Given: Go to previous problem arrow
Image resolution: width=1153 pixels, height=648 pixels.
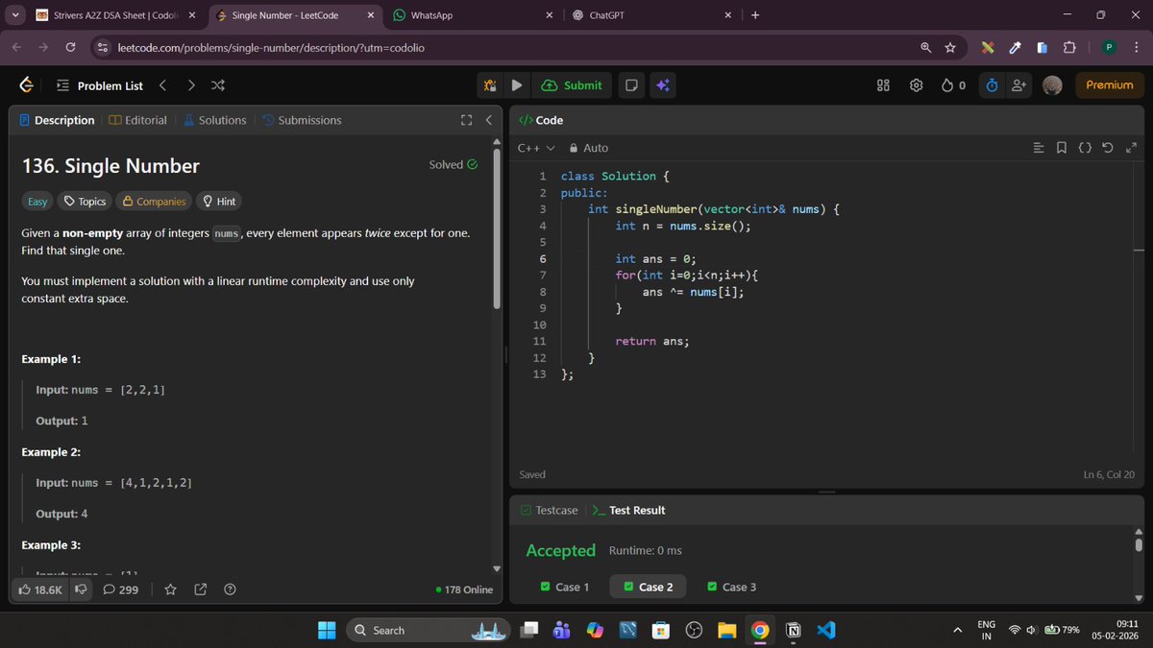Looking at the screenshot, I should (162, 85).
